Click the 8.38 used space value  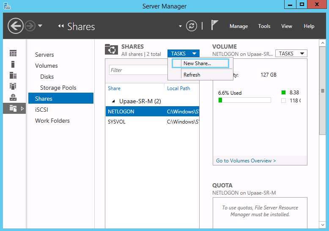[x=295, y=92]
